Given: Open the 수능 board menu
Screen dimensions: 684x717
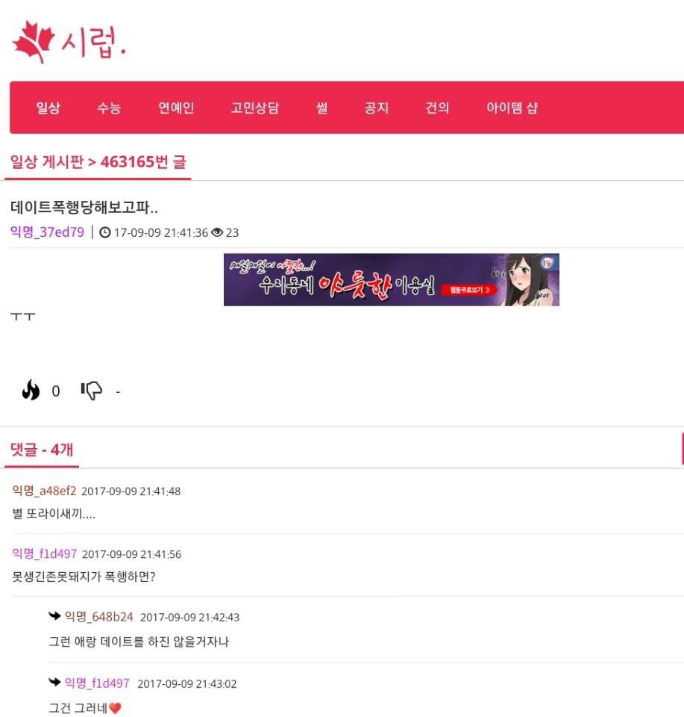Looking at the screenshot, I should pos(109,108).
